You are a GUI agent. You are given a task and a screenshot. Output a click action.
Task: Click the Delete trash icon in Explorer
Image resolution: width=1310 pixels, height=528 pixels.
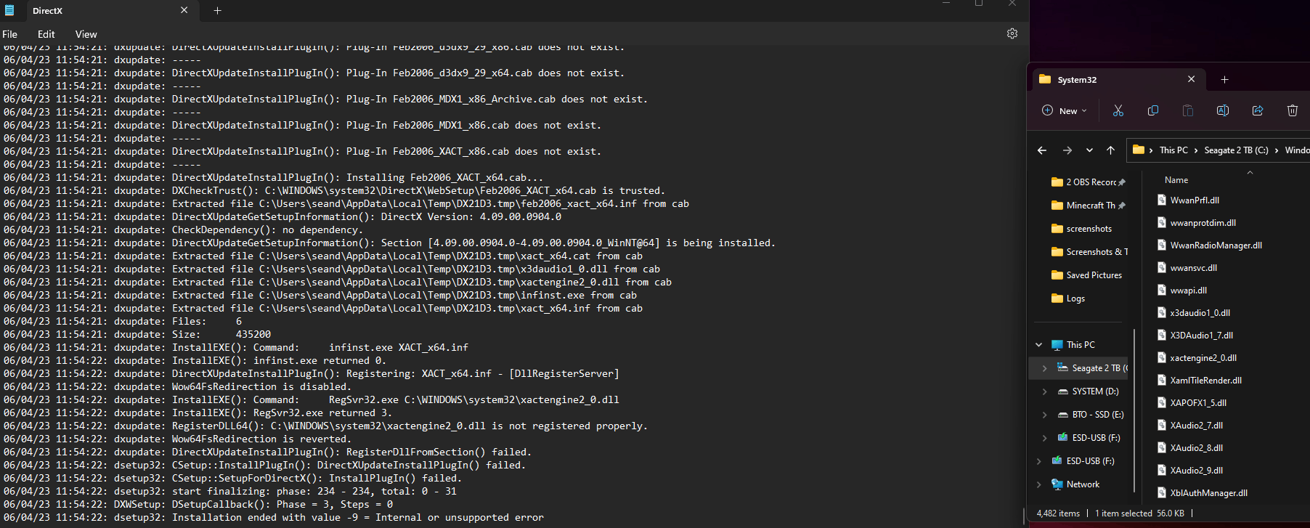click(1293, 110)
